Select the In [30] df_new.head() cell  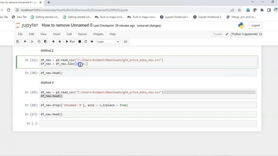tap(148, 73)
